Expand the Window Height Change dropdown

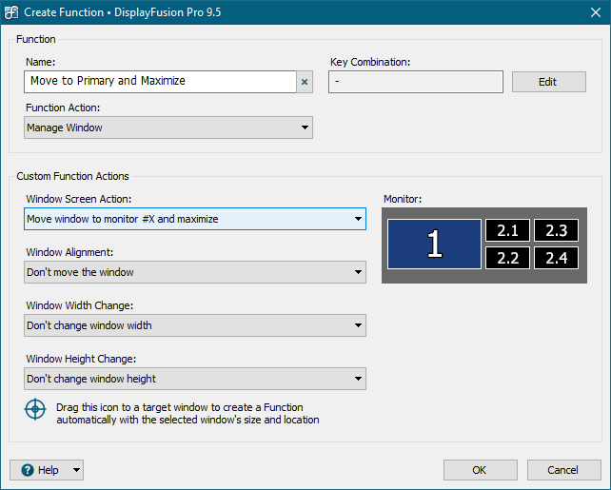click(195, 379)
